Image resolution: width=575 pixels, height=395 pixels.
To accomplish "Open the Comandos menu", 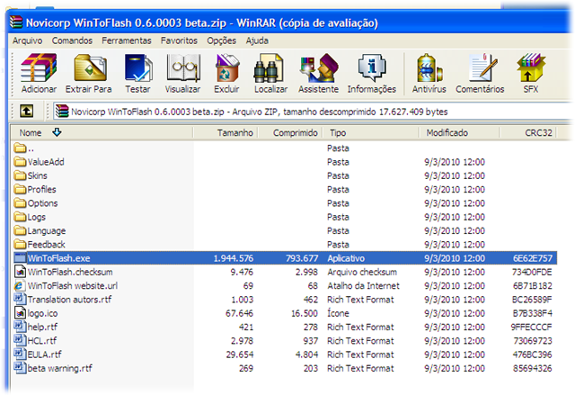I will pyautogui.click(x=72, y=40).
